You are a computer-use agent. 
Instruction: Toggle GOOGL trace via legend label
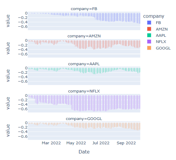(163, 48)
